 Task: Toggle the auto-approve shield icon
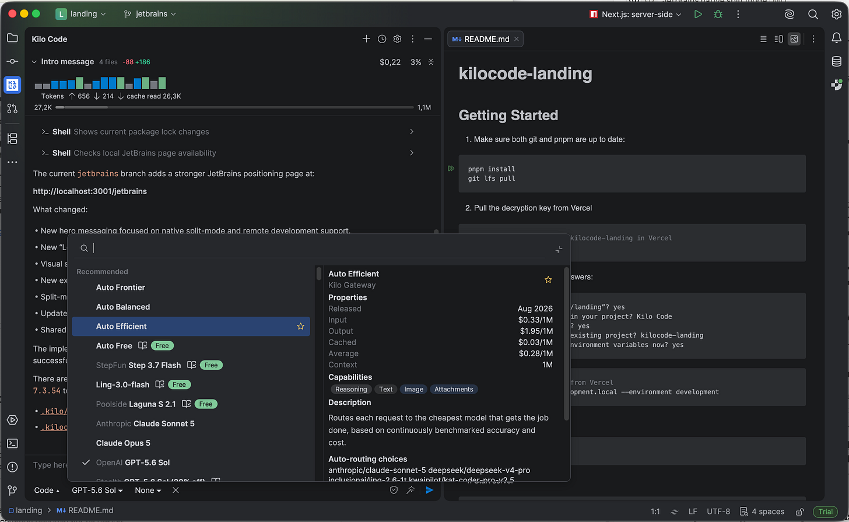point(394,491)
